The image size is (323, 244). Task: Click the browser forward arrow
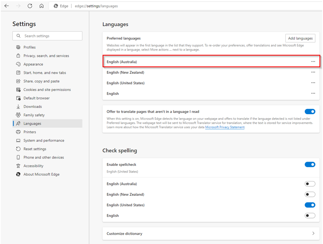pyautogui.click(x=18, y=6)
